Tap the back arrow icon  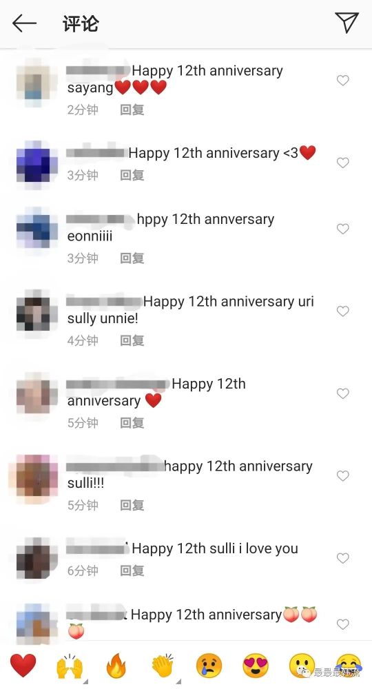tap(24, 23)
